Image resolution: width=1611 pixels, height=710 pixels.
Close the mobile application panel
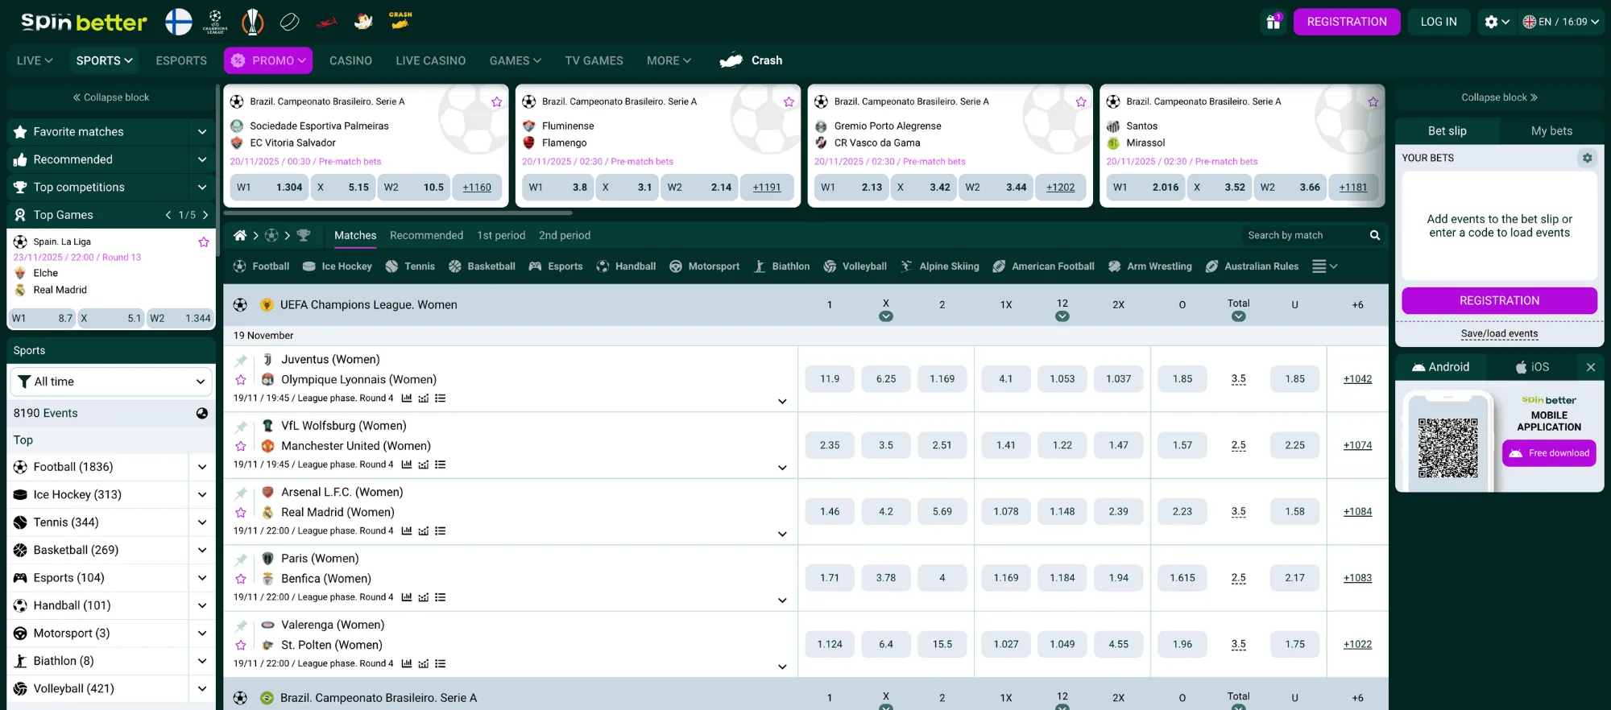[x=1590, y=367]
